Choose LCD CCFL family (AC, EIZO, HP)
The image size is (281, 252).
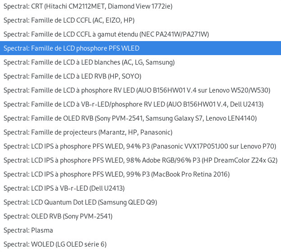(69, 20)
